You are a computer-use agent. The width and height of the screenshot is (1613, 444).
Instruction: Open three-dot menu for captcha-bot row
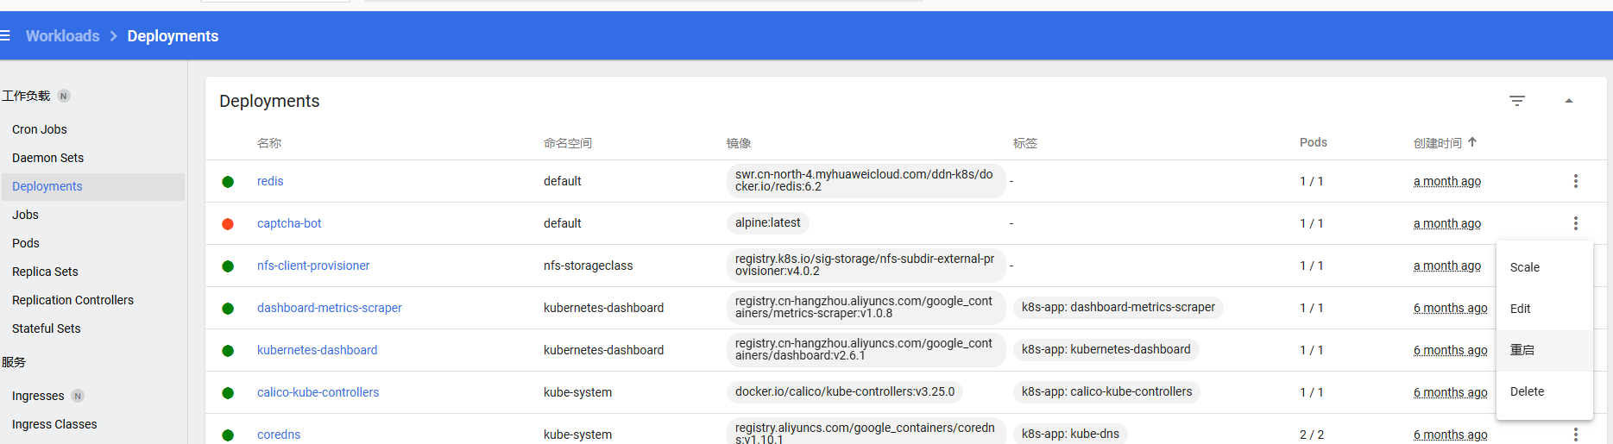click(x=1576, y=223)
